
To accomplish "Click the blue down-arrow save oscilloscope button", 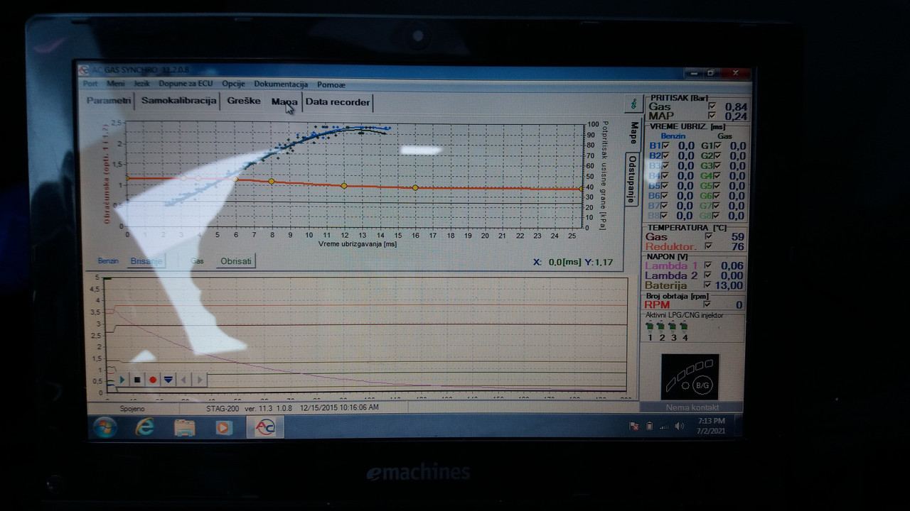I will pos(168,380).
